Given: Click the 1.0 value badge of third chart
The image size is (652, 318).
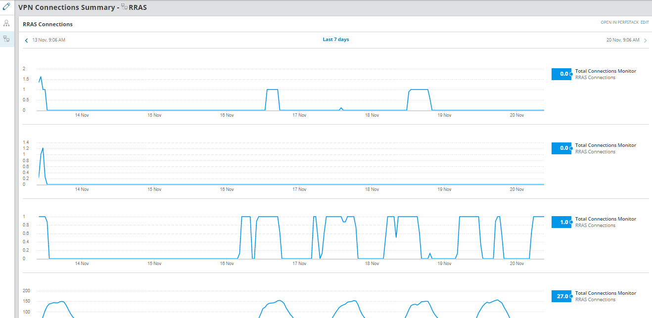Looking at the screenshot, I should 561,223.
